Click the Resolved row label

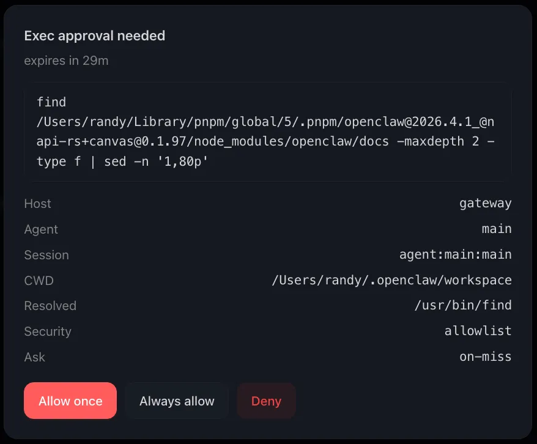point(50,306)
